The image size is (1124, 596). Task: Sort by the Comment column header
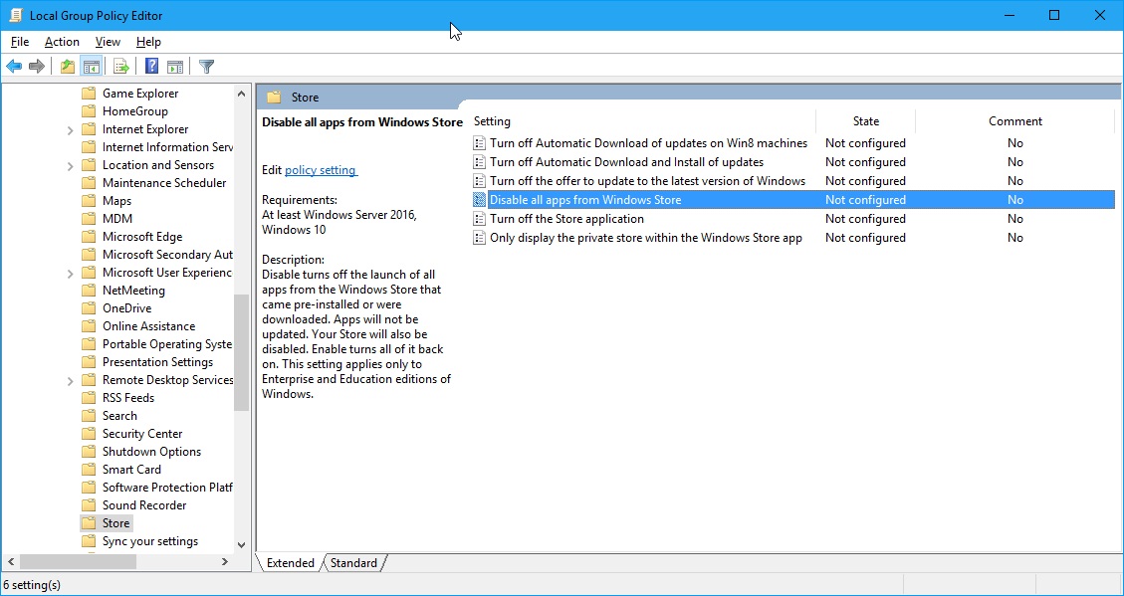click(x=1015, y=121)
